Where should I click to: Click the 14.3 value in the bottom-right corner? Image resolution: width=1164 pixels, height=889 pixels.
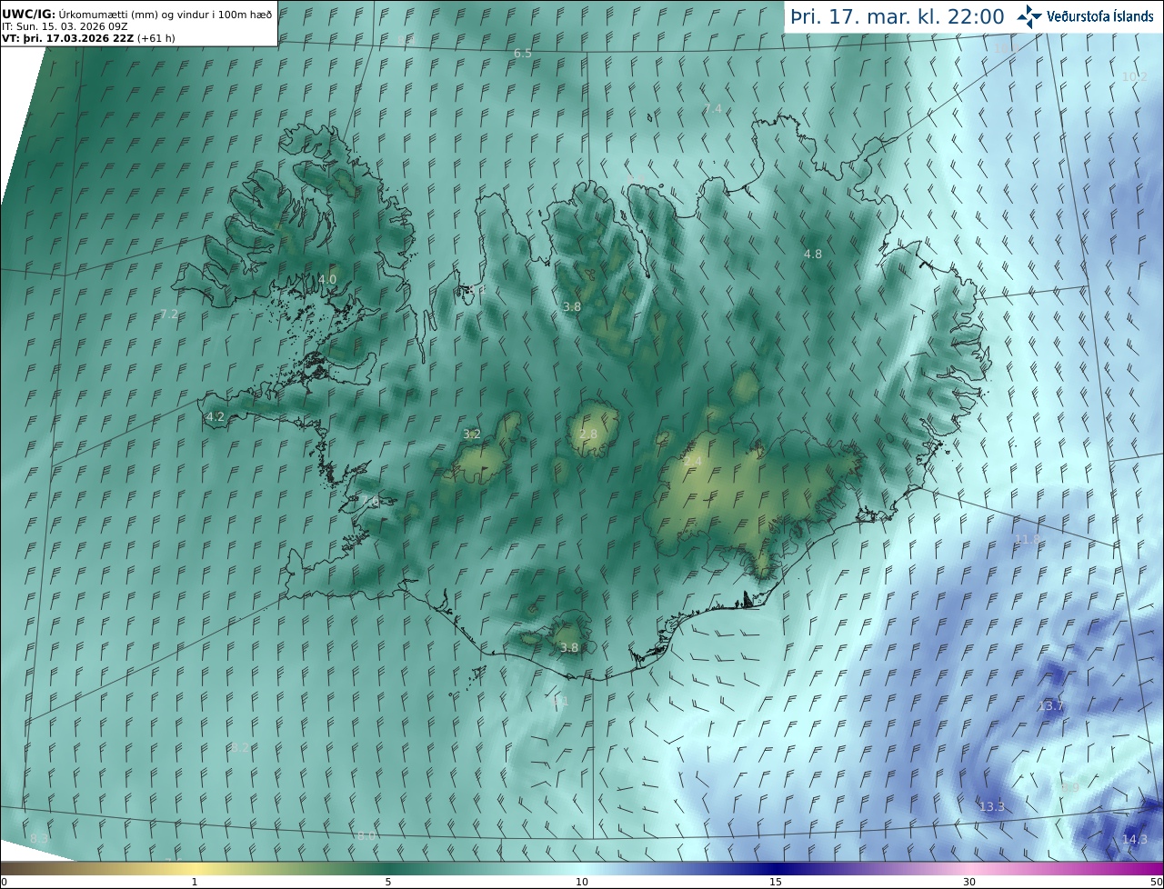click(x=1134, y=840)
